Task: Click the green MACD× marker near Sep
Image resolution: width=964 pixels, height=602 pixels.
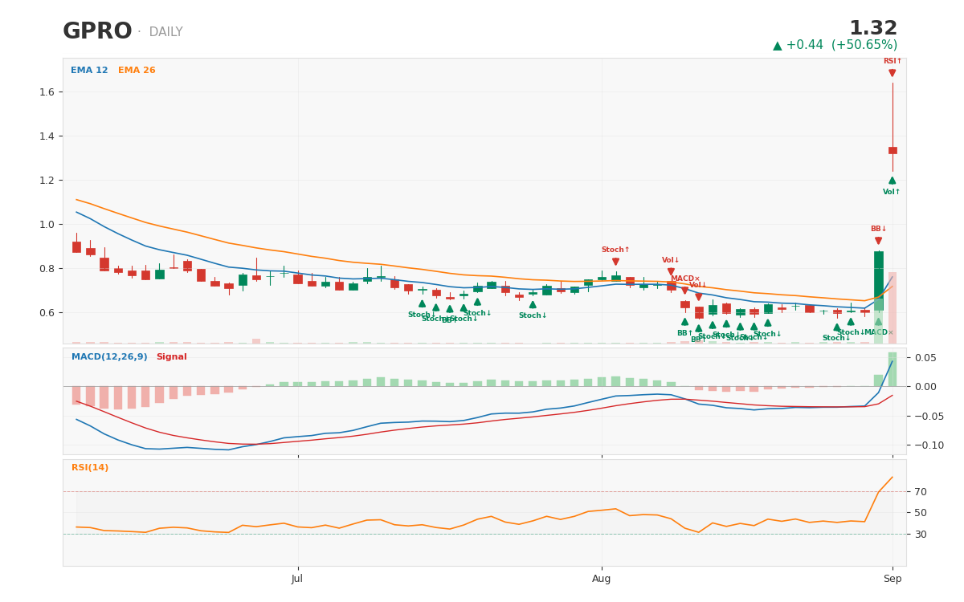Action: click(878, 322)
